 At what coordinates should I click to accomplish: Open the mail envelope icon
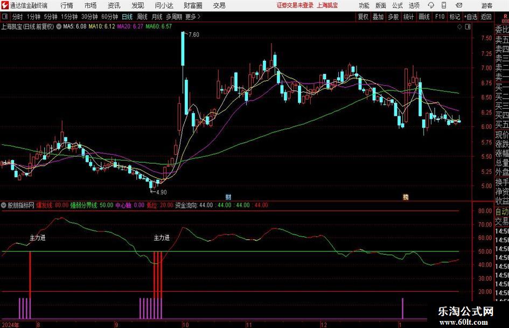[459, 5]
